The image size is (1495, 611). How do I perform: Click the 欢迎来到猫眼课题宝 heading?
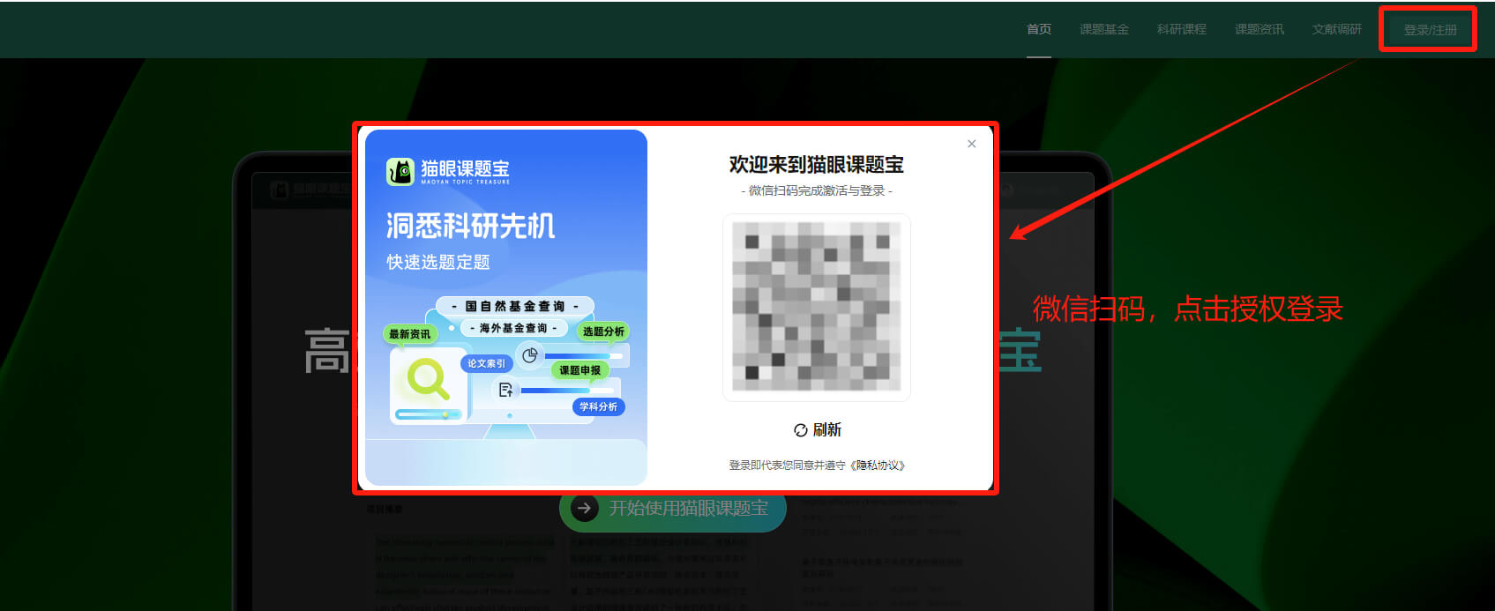click(x=816, y=165)
